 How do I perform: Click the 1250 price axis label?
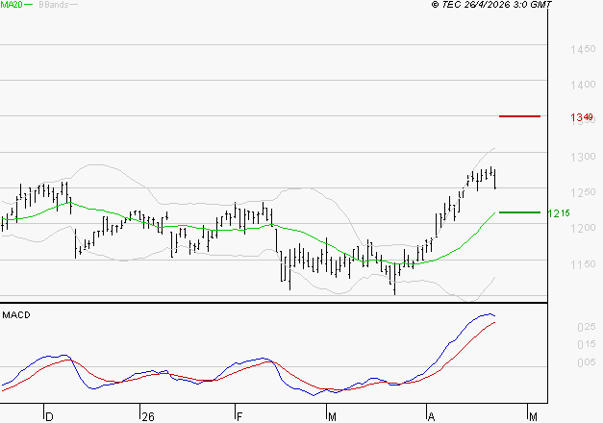click(x=583, y=192)
